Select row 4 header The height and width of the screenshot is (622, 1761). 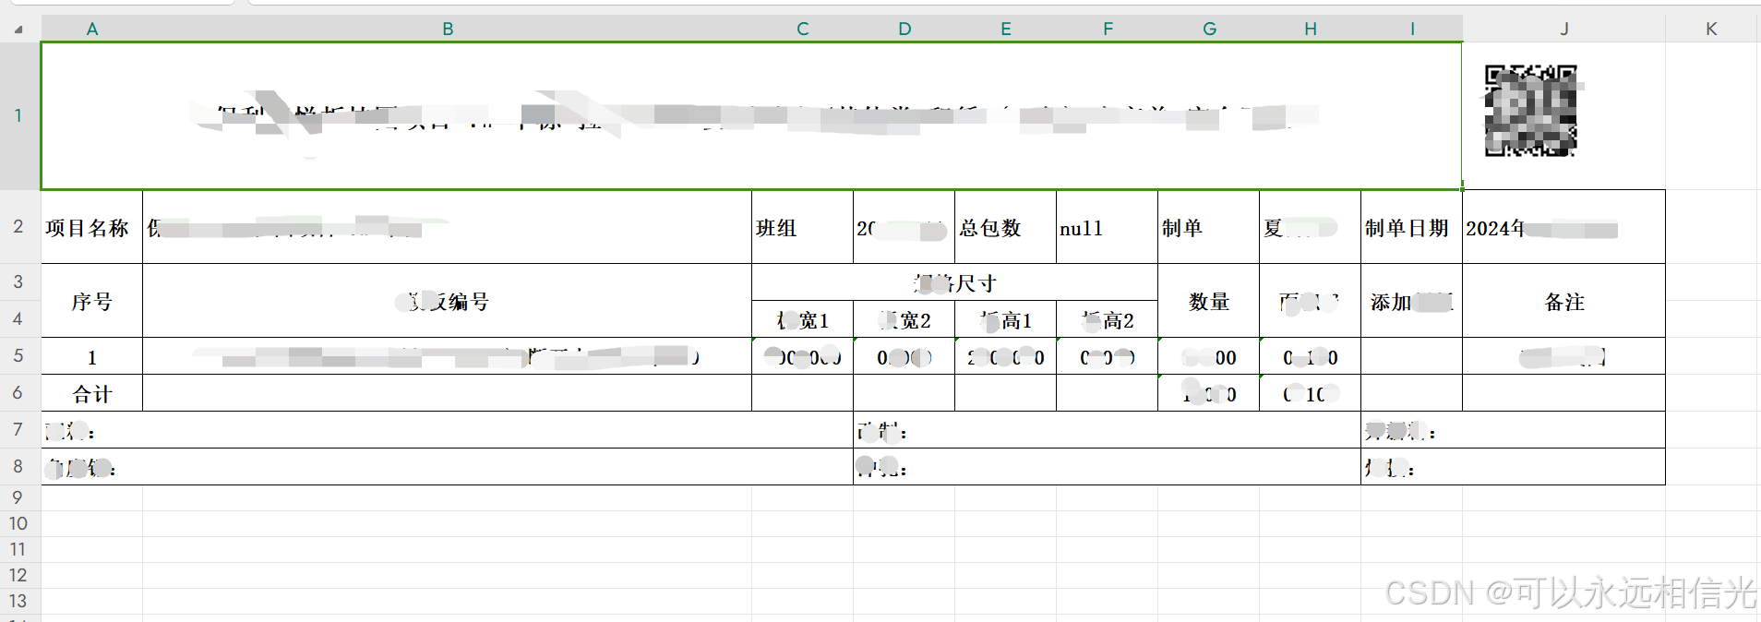tap(18, 318)
